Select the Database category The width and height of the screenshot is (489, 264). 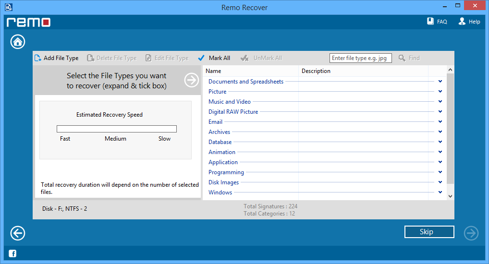220,142
